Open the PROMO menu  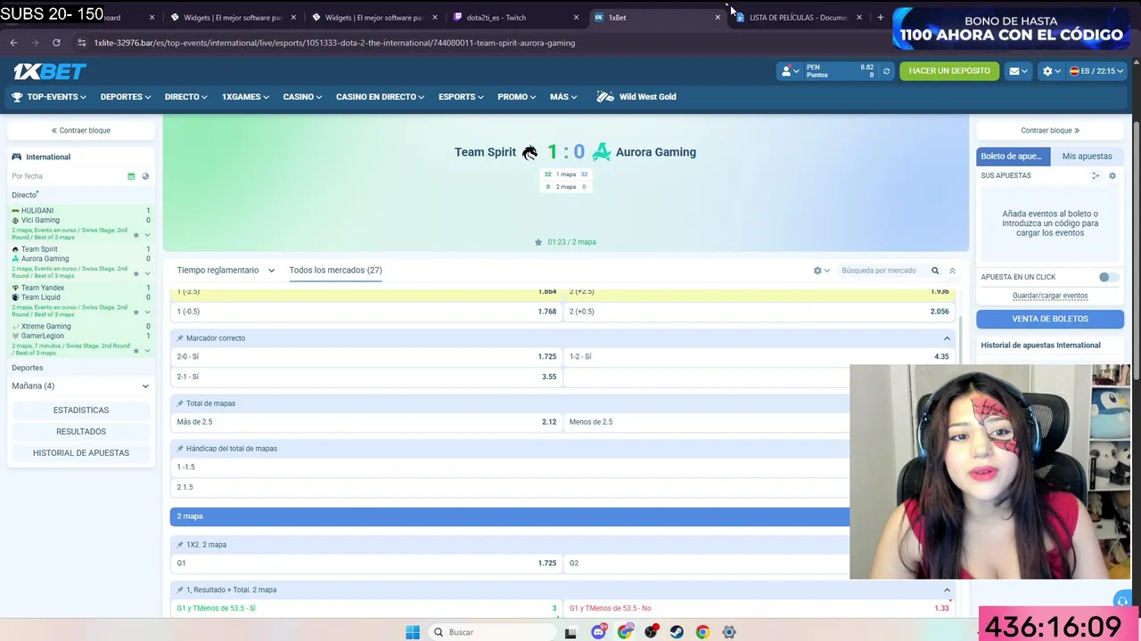517,97
